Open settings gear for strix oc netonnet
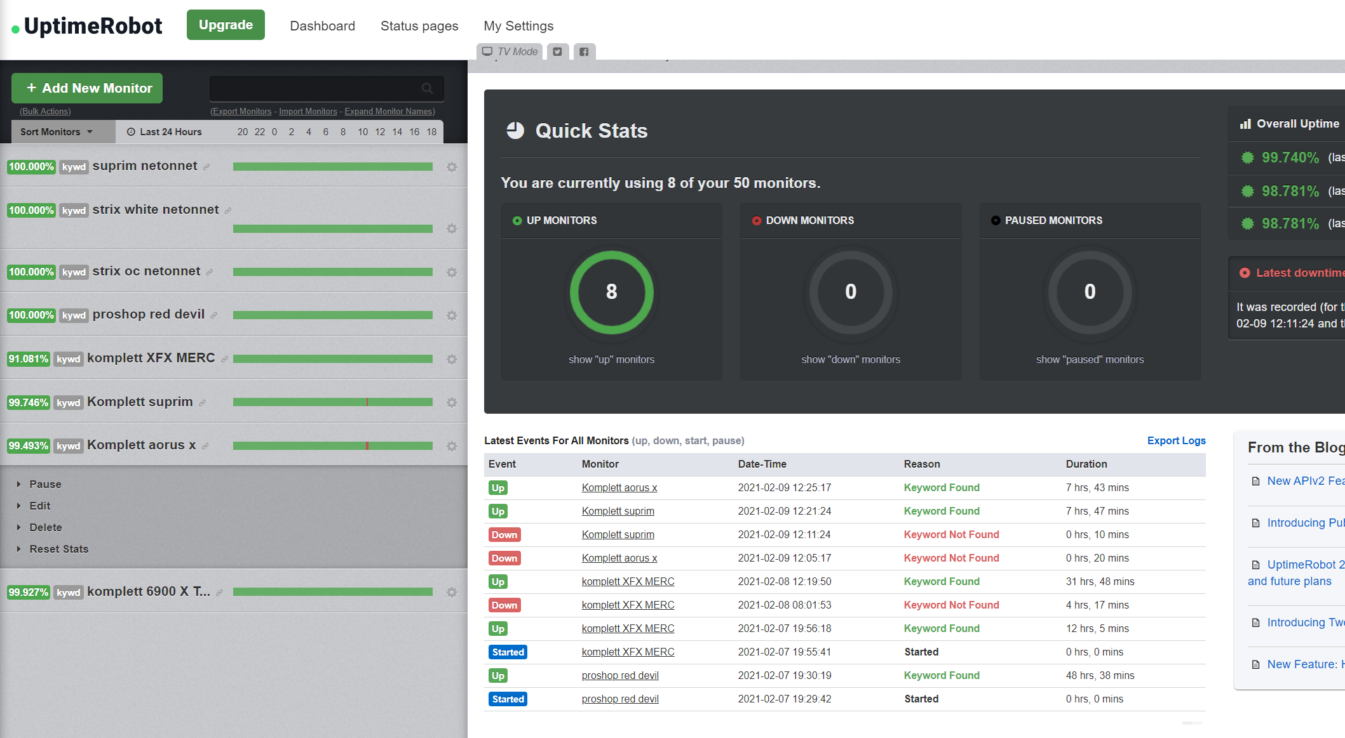 [452, 272]
